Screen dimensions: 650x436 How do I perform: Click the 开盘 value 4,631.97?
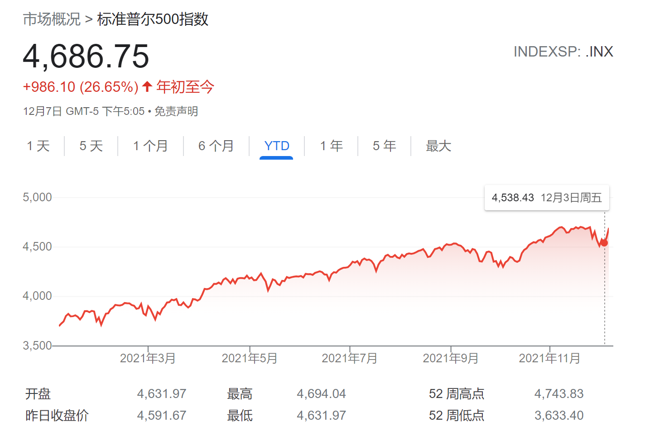pos(162,393)
